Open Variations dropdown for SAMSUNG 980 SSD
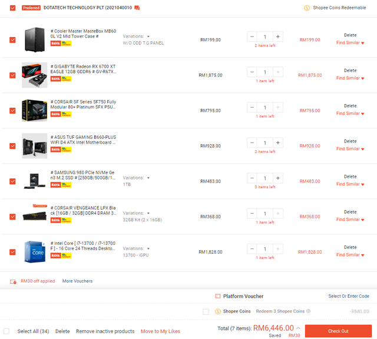The height and width of the screenshot is (339, 377). pyautogui.click(x=136, y=178)
